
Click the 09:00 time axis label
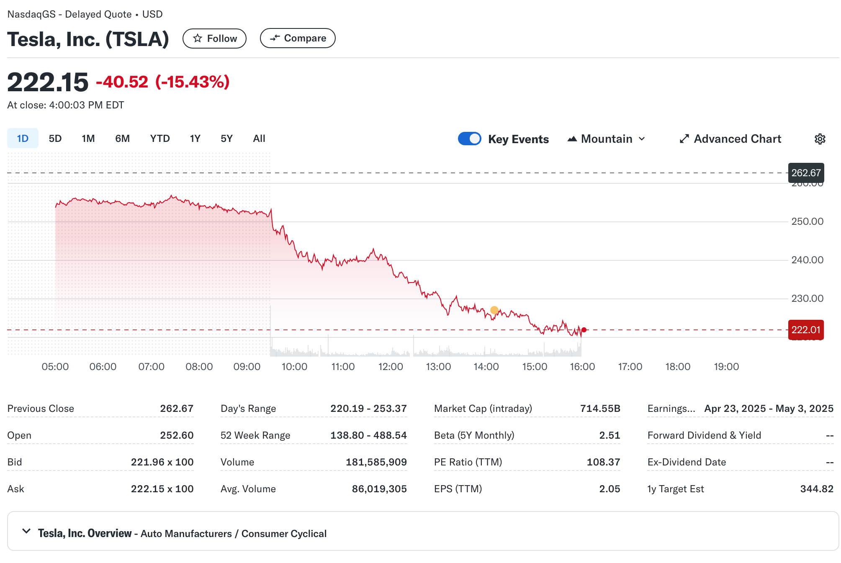pos(247,367)
